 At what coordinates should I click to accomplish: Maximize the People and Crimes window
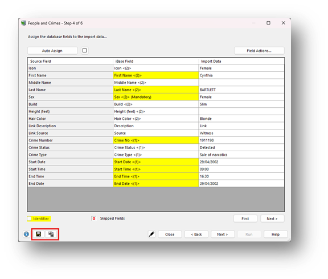(268, 23)
